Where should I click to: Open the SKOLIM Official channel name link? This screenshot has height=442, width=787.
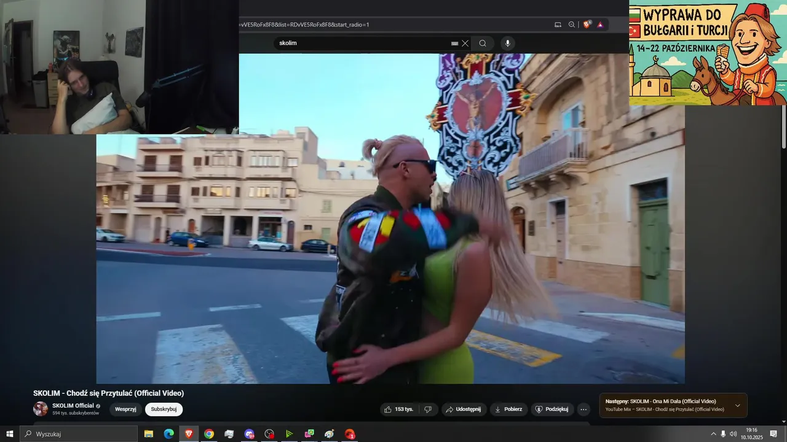point(73,406)
